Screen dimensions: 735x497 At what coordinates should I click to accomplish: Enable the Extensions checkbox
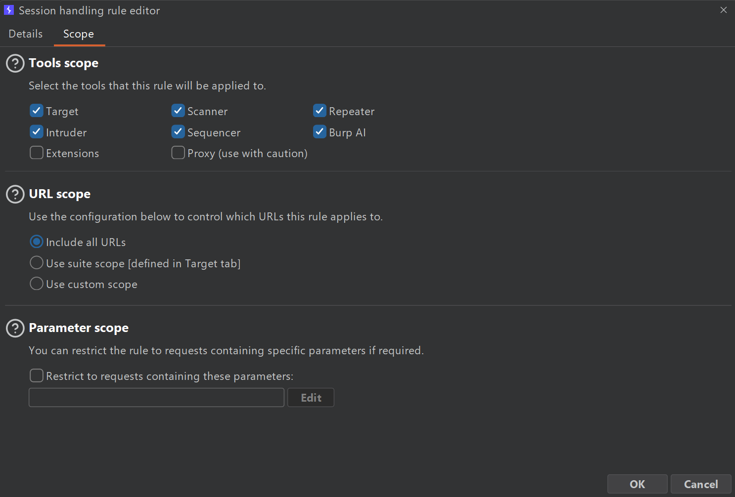[37, 153]
